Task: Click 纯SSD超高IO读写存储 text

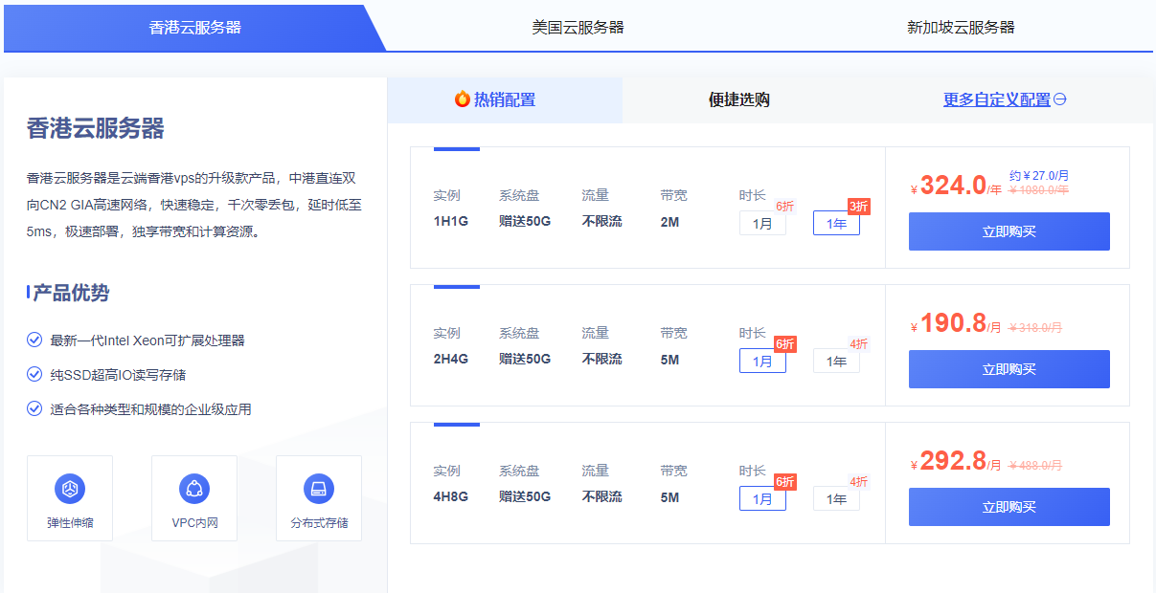Action: [118, 375]
